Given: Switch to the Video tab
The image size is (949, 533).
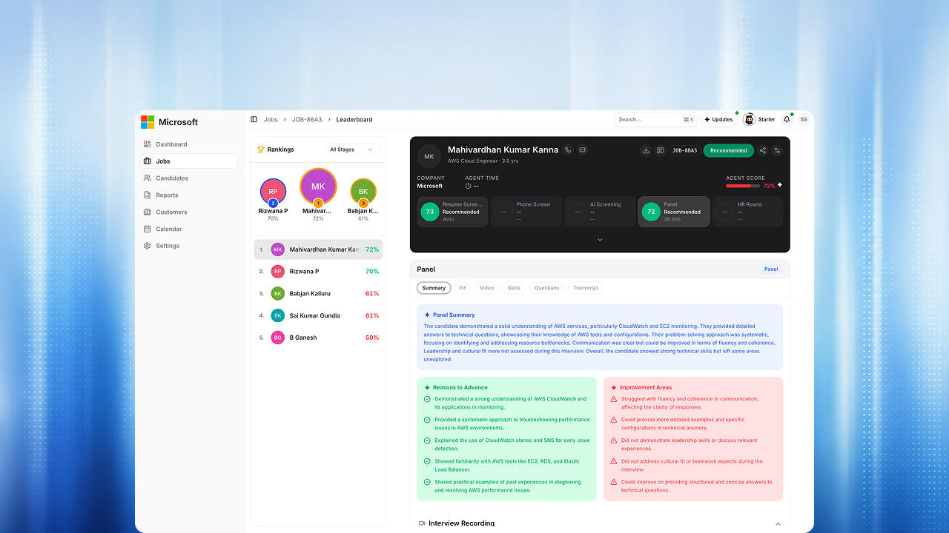Looking at the screenshot, I should 486,288.
